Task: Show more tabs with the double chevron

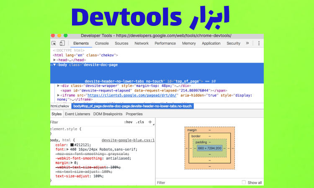Action: (x=247, y=43)
